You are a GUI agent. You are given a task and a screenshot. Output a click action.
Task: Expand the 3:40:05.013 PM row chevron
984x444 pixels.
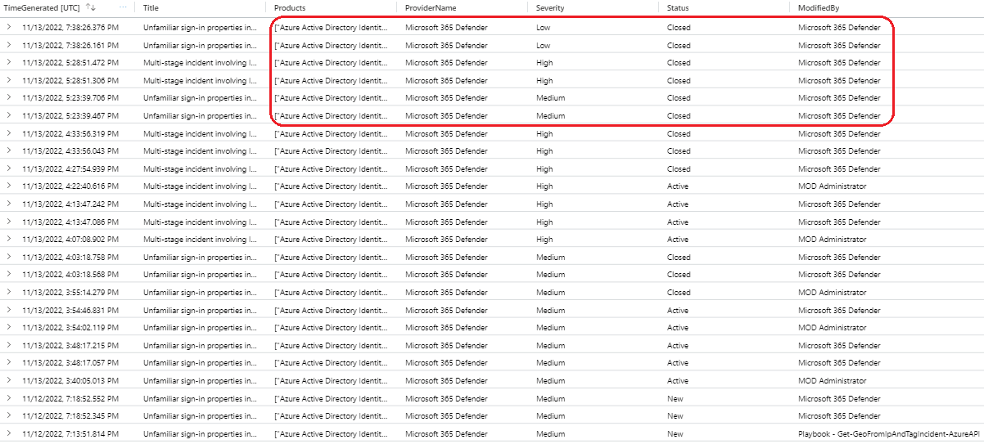(9, 381)
